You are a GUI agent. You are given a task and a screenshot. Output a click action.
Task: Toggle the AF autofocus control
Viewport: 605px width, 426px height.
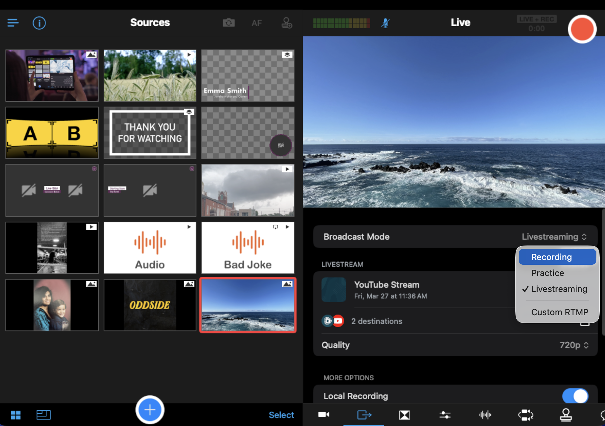tap(257, 23)
